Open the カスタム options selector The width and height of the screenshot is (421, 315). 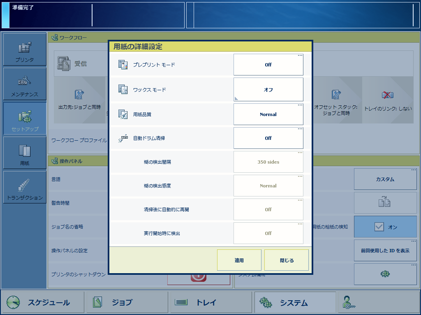click(385, 179)
